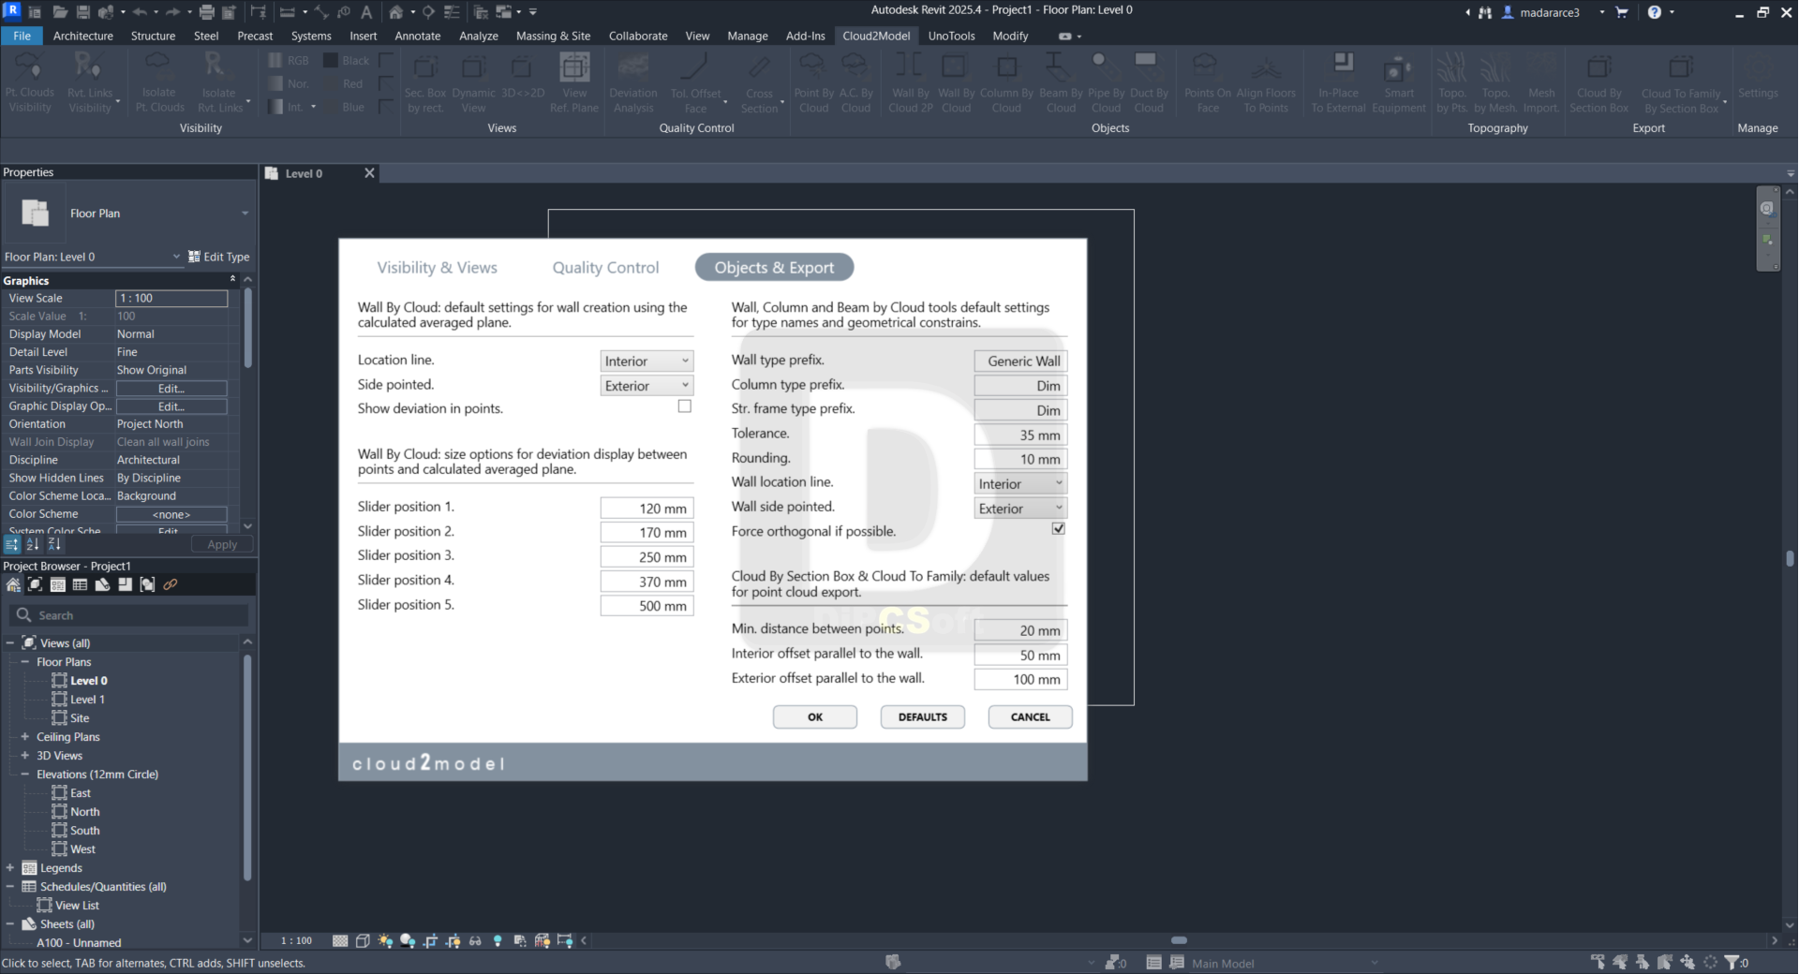This screenshot has width=1799, height=974.
Task: Click the Pipe By Cloud ribbon tool
Action: pos(1106,83)
